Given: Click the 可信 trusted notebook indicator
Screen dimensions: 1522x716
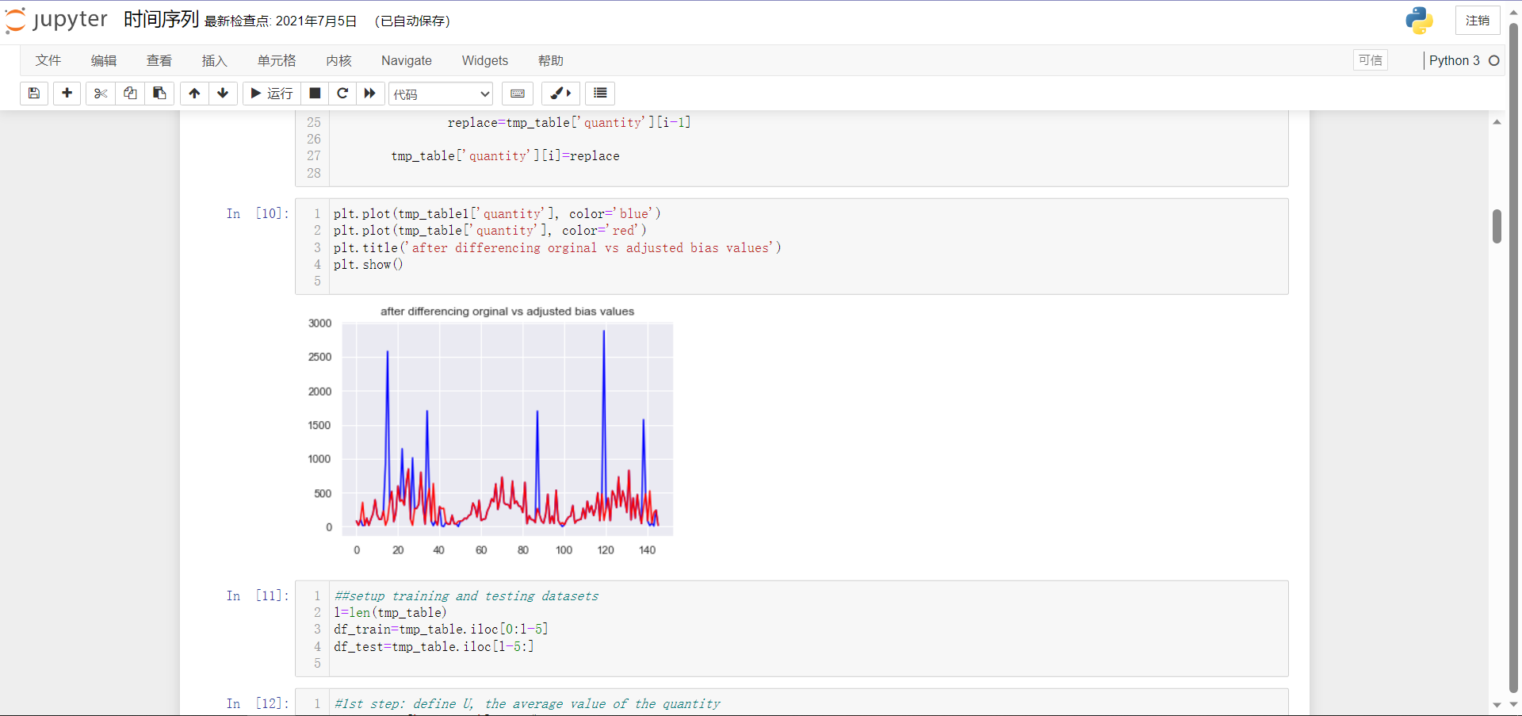Looking at the screenshot, I should point(1371,60).
